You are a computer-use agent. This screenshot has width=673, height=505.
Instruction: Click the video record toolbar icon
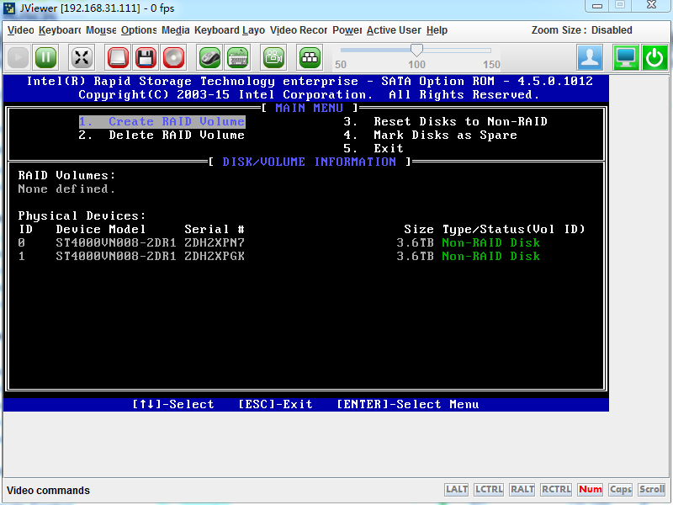273,57
